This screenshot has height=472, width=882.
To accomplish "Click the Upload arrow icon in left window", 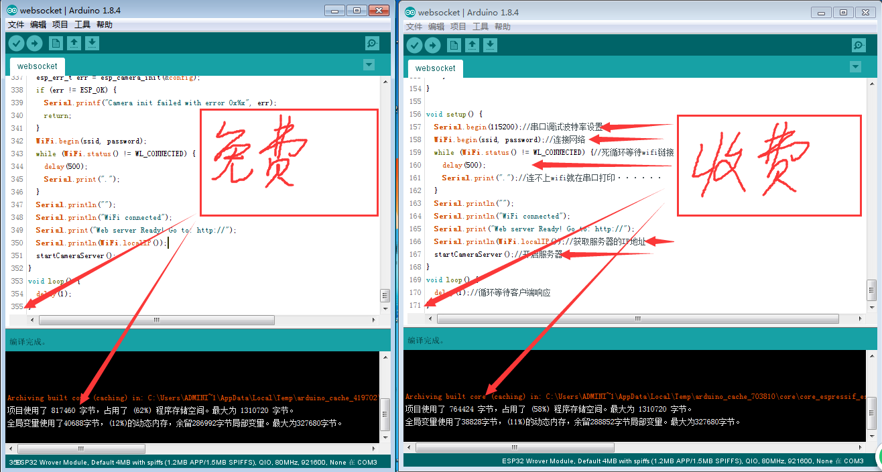I will coord(34,43).
